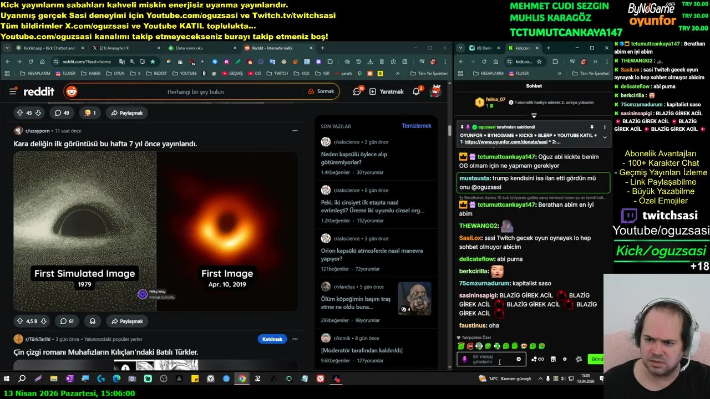Open Chrome from the taskbar
The width and height of the screenshot is (710, 399).
tap(242, 379)
